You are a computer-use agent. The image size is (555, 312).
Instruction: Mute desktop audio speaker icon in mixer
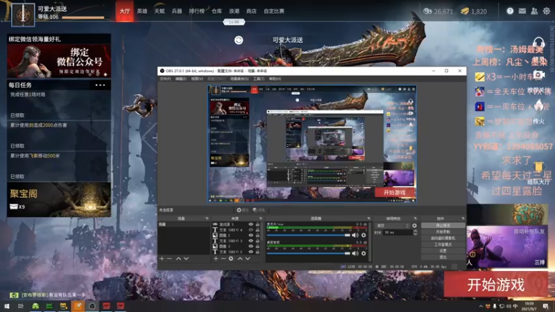(355, 253)
